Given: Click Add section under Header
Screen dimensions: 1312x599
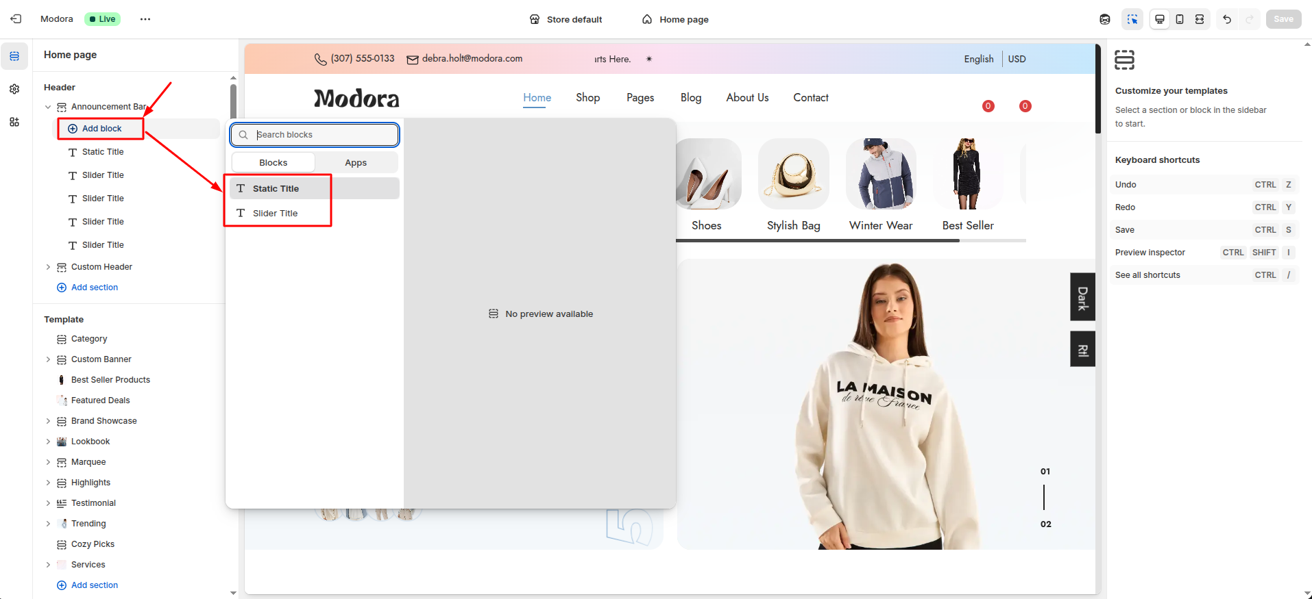Looking at the screenshot, I should tap(88, 288).
